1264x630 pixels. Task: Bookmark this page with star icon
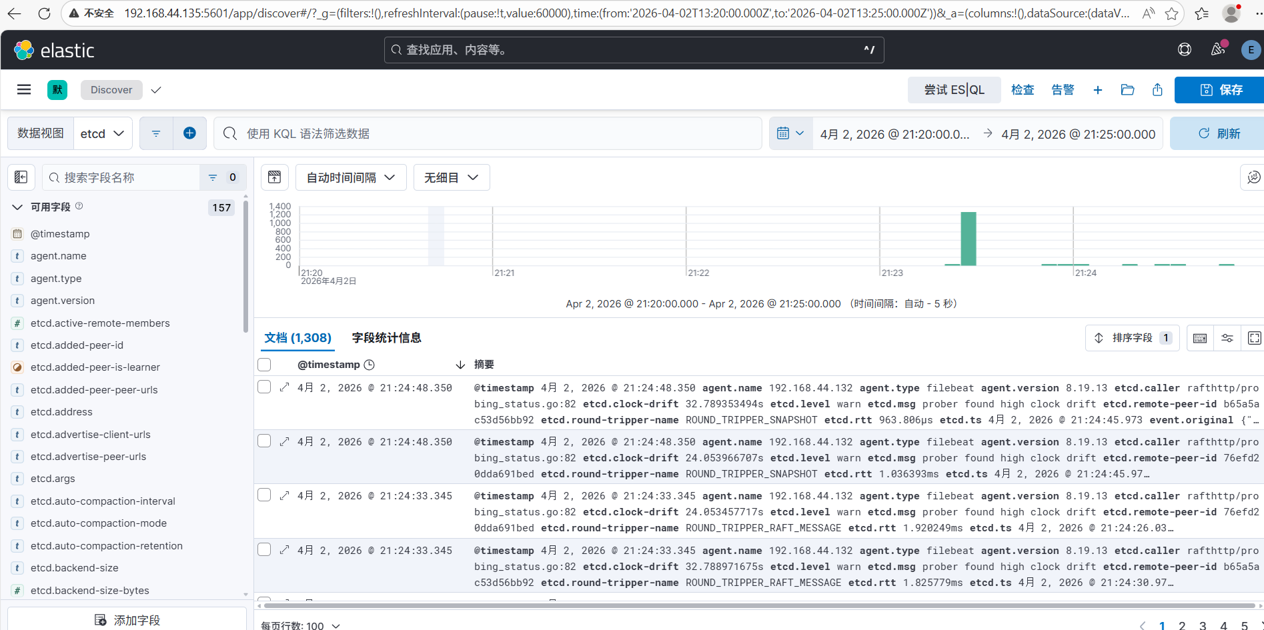pyautogui.click(x=1171, y=13)
